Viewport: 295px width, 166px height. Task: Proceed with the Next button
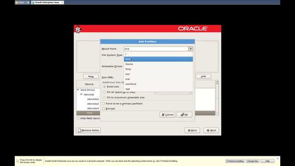tap(211, 130)
